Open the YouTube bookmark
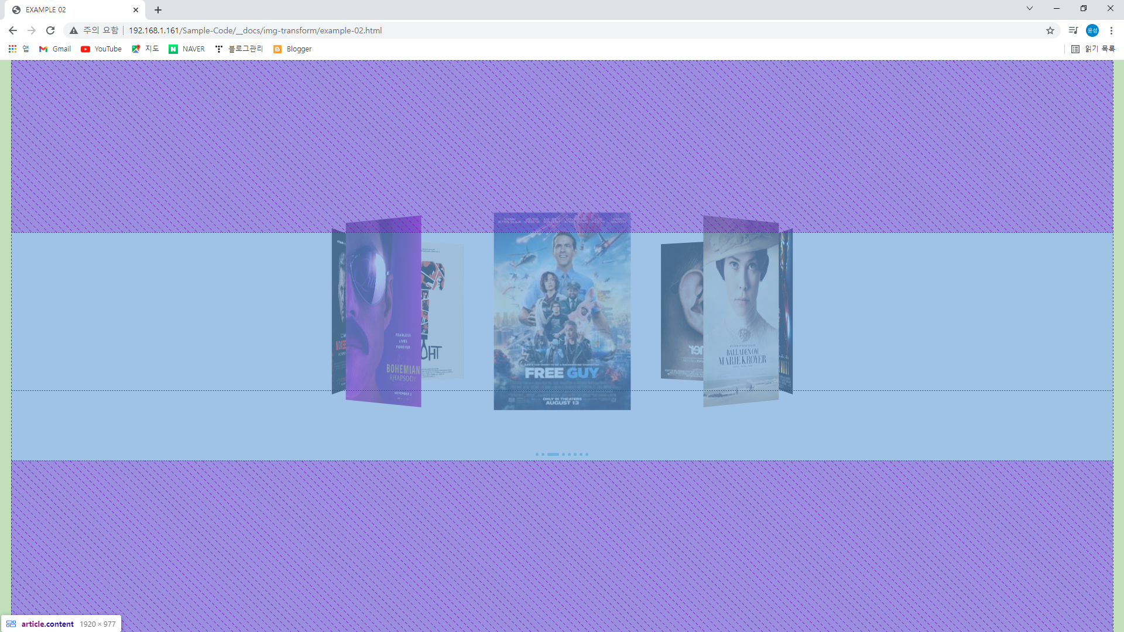Viewport: 1124px width, 632px height. coord(101,49)
